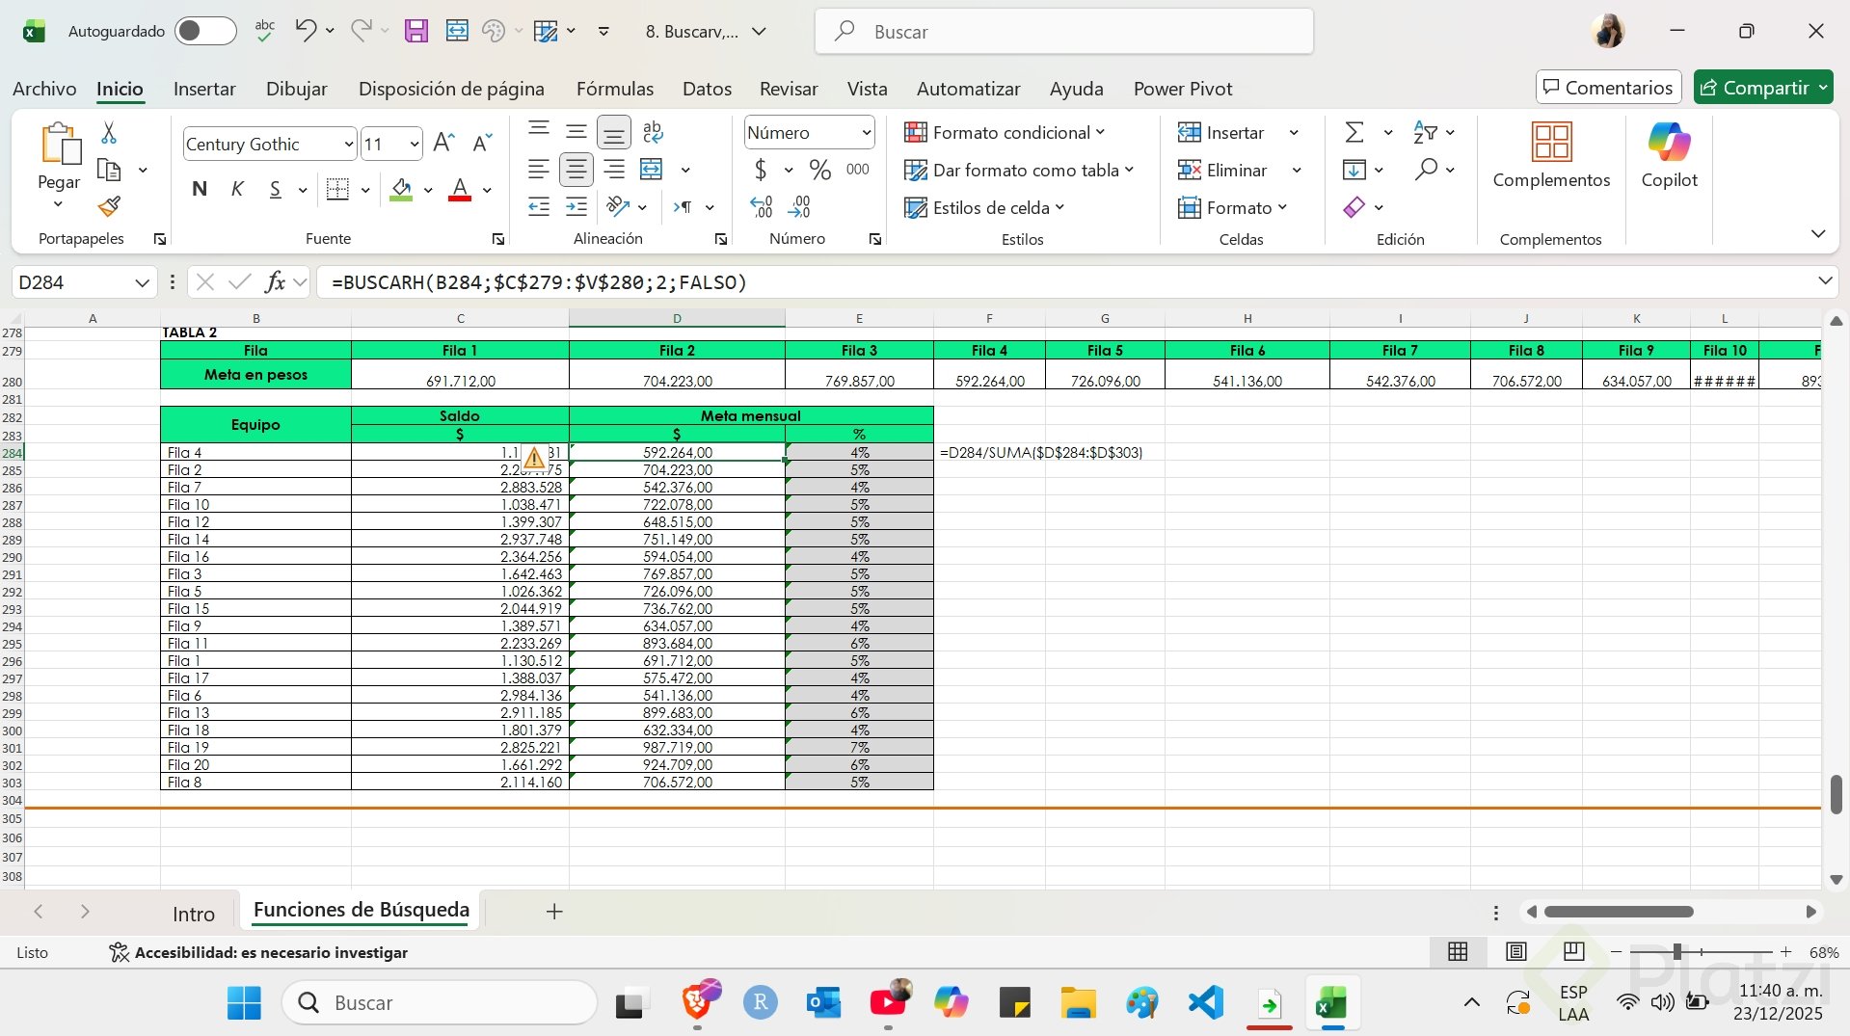Open the font name dropdown
The height and width of the screenshot is (1036, 1850).
point(348,145)
